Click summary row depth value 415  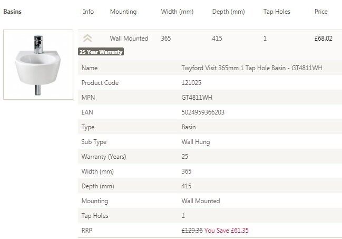(217, 39)
